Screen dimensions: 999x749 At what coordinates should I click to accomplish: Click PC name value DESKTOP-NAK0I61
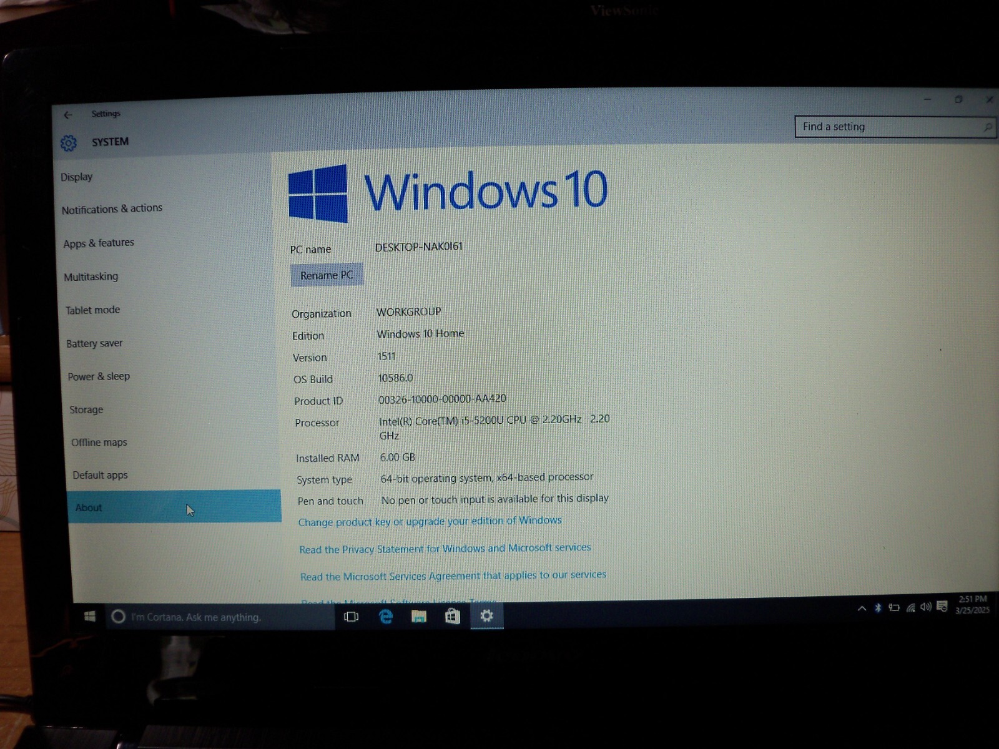419,247
